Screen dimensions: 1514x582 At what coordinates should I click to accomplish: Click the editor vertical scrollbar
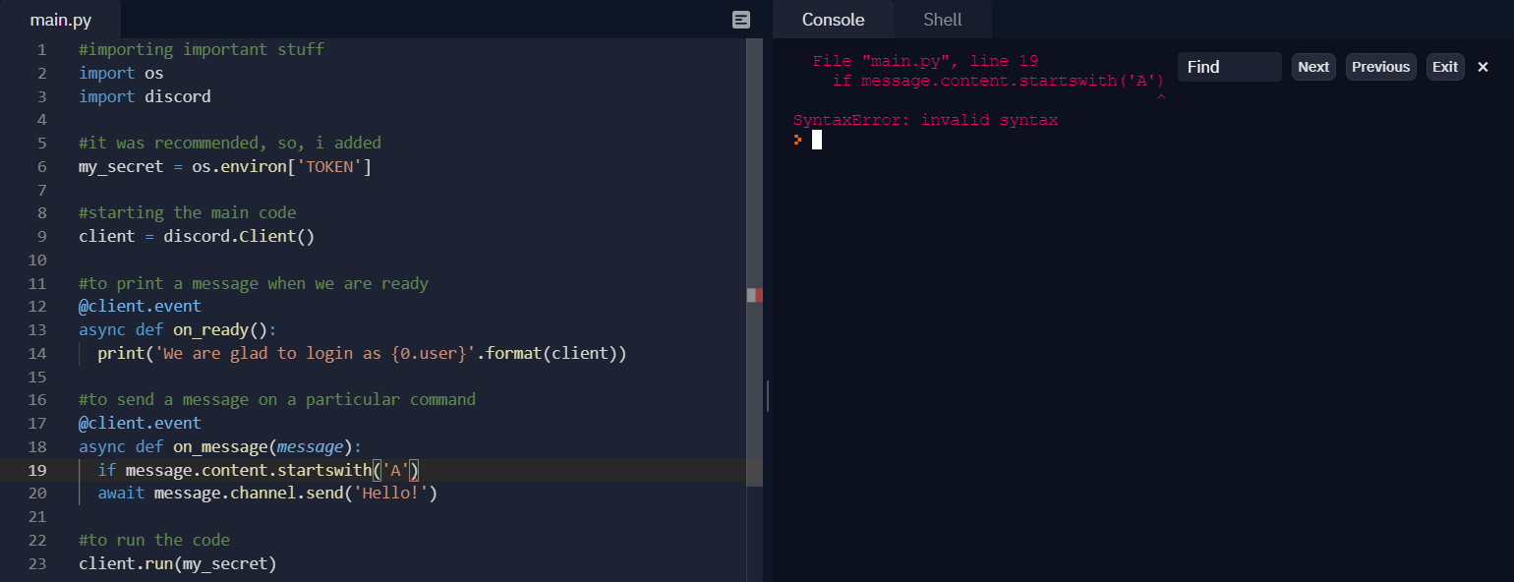[x=754, y=262]
